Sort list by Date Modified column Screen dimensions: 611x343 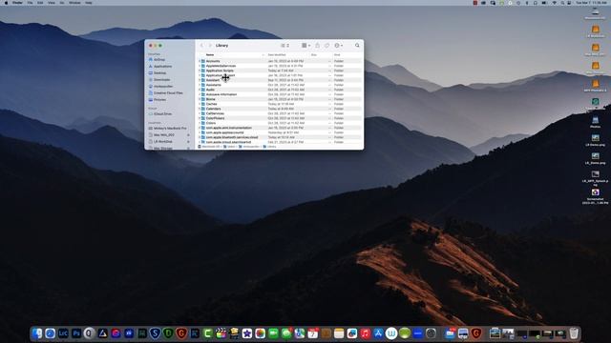pyautogui.click(x=277, y=55)
